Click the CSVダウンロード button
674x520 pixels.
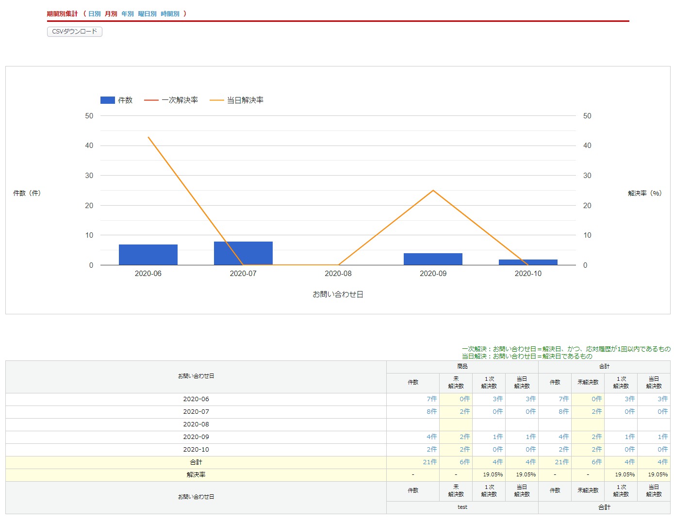(x=75, y=32)
